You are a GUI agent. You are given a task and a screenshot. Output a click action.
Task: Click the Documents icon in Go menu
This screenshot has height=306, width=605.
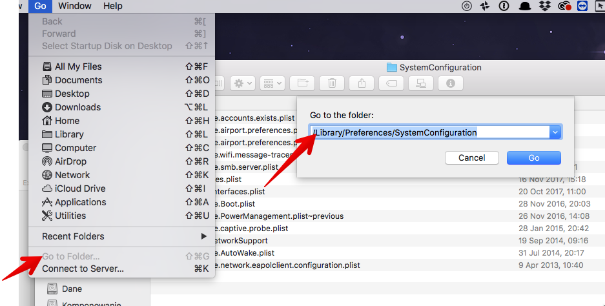point(46,80)
